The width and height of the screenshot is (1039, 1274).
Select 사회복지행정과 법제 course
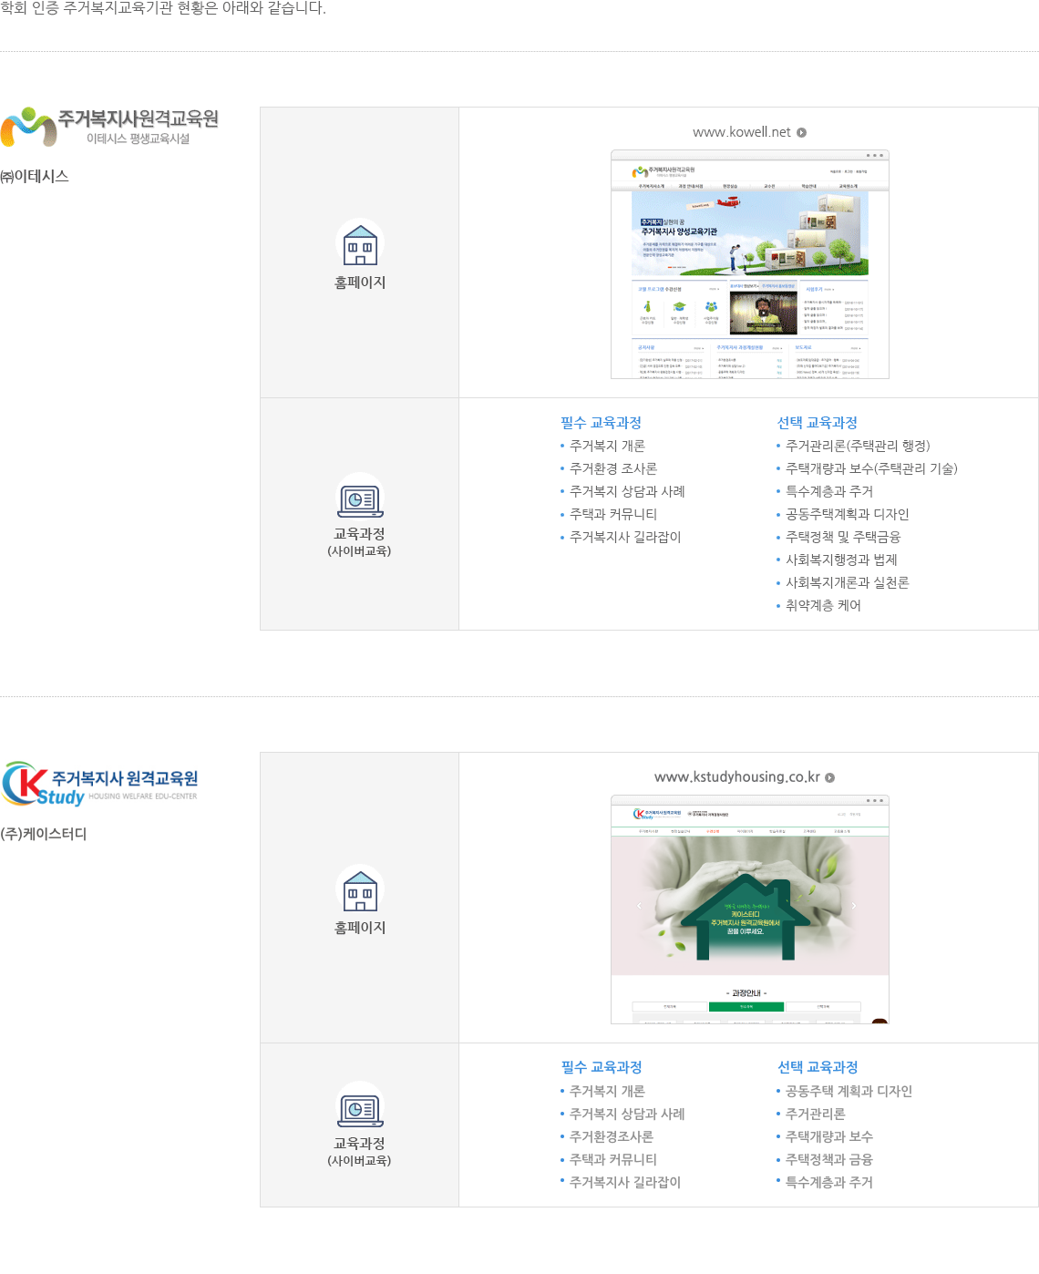[841, 560]
